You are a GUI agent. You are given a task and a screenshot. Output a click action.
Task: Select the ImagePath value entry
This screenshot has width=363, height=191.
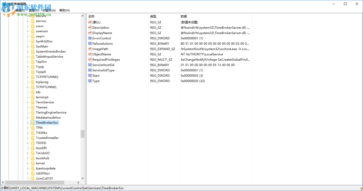pyautogui.click(x=101, y=49)
